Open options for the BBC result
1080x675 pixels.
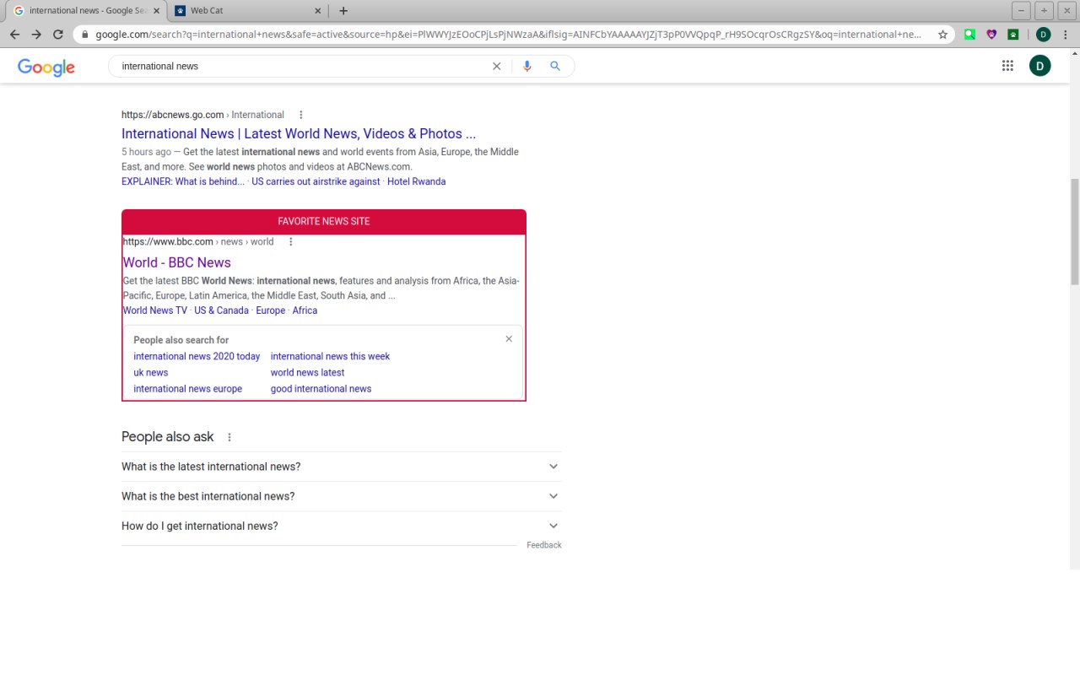tap(291, 241)
